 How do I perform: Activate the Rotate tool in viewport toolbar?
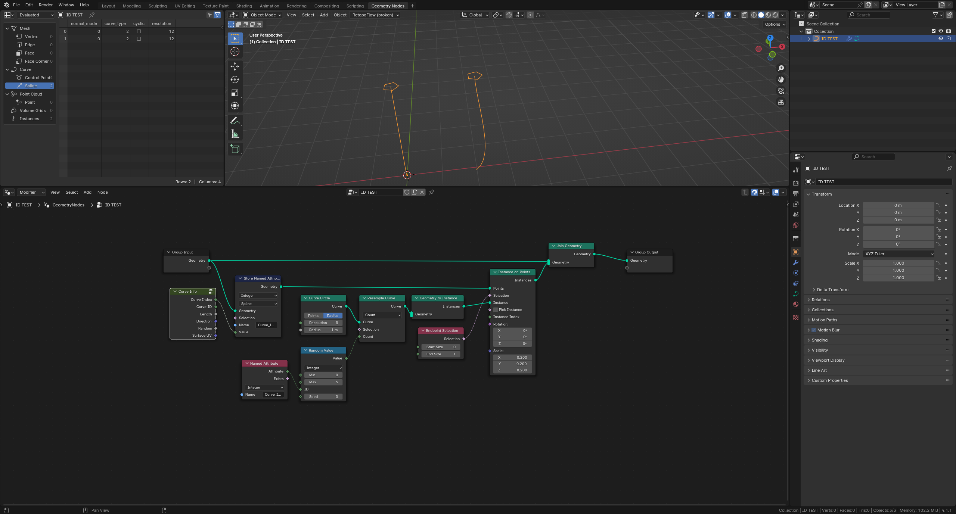tap(235, 80)
